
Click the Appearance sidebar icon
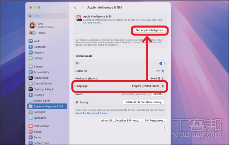(31, 78)
